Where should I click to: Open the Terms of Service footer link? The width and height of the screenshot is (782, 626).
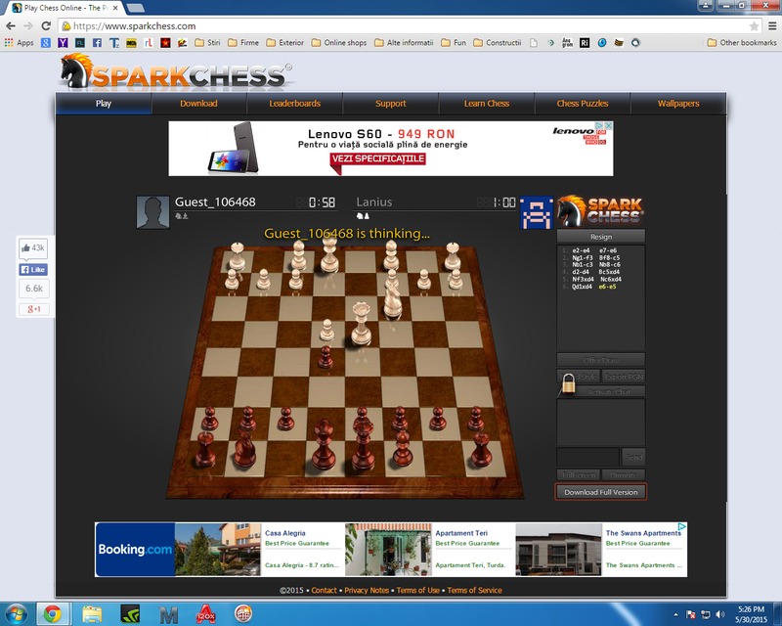(x=474, y=590)
